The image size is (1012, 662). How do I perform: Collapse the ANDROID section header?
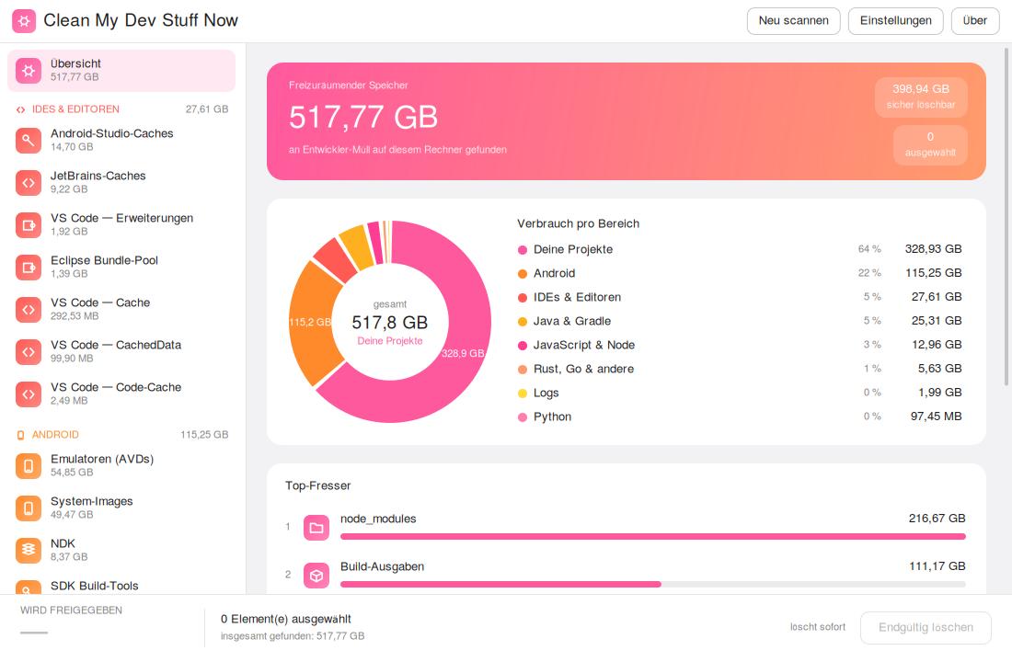click(121, 436)
